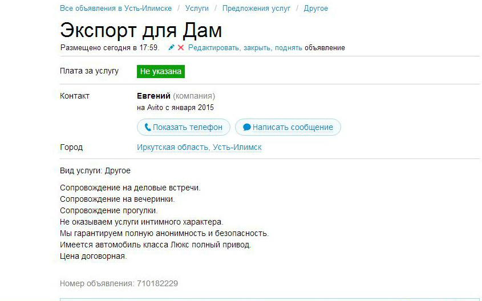This screenshot has height=301, width=482.
Task: Click line 'Сопровождение на вечеринки.'
Action: click(x=118, y=200)
